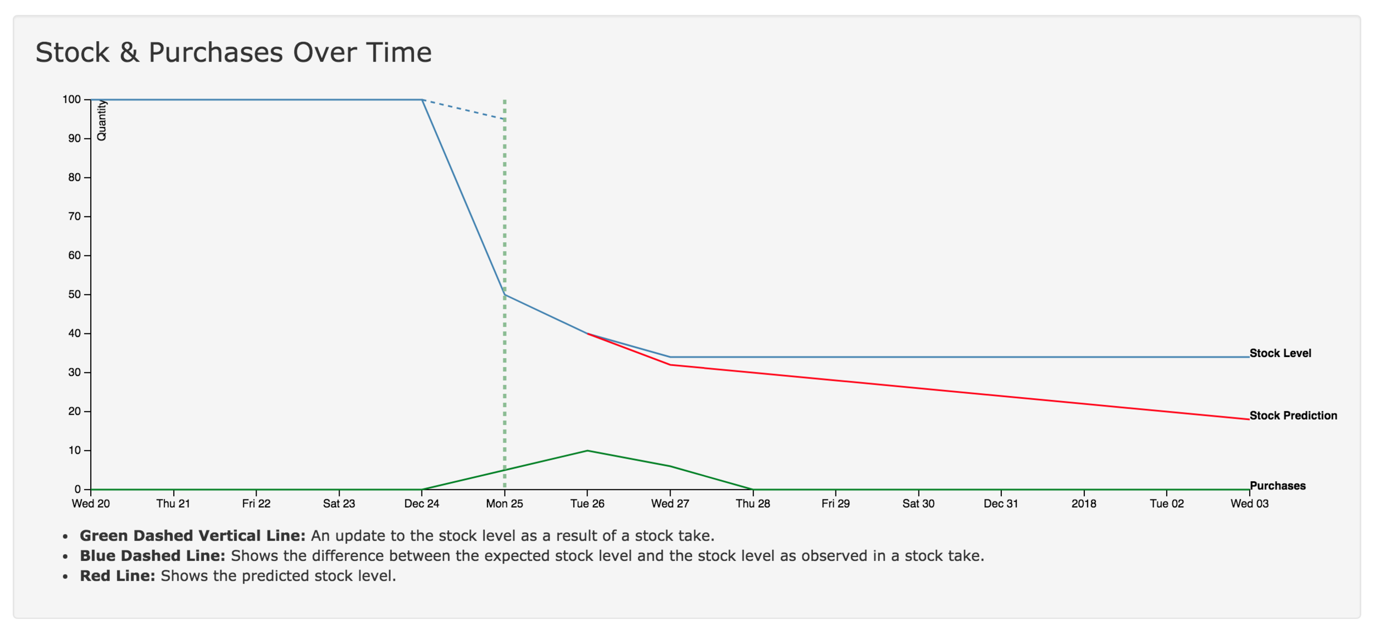Click the 50 value on quantity axis
Screen dimensions: 1374x635
[74, 294]
